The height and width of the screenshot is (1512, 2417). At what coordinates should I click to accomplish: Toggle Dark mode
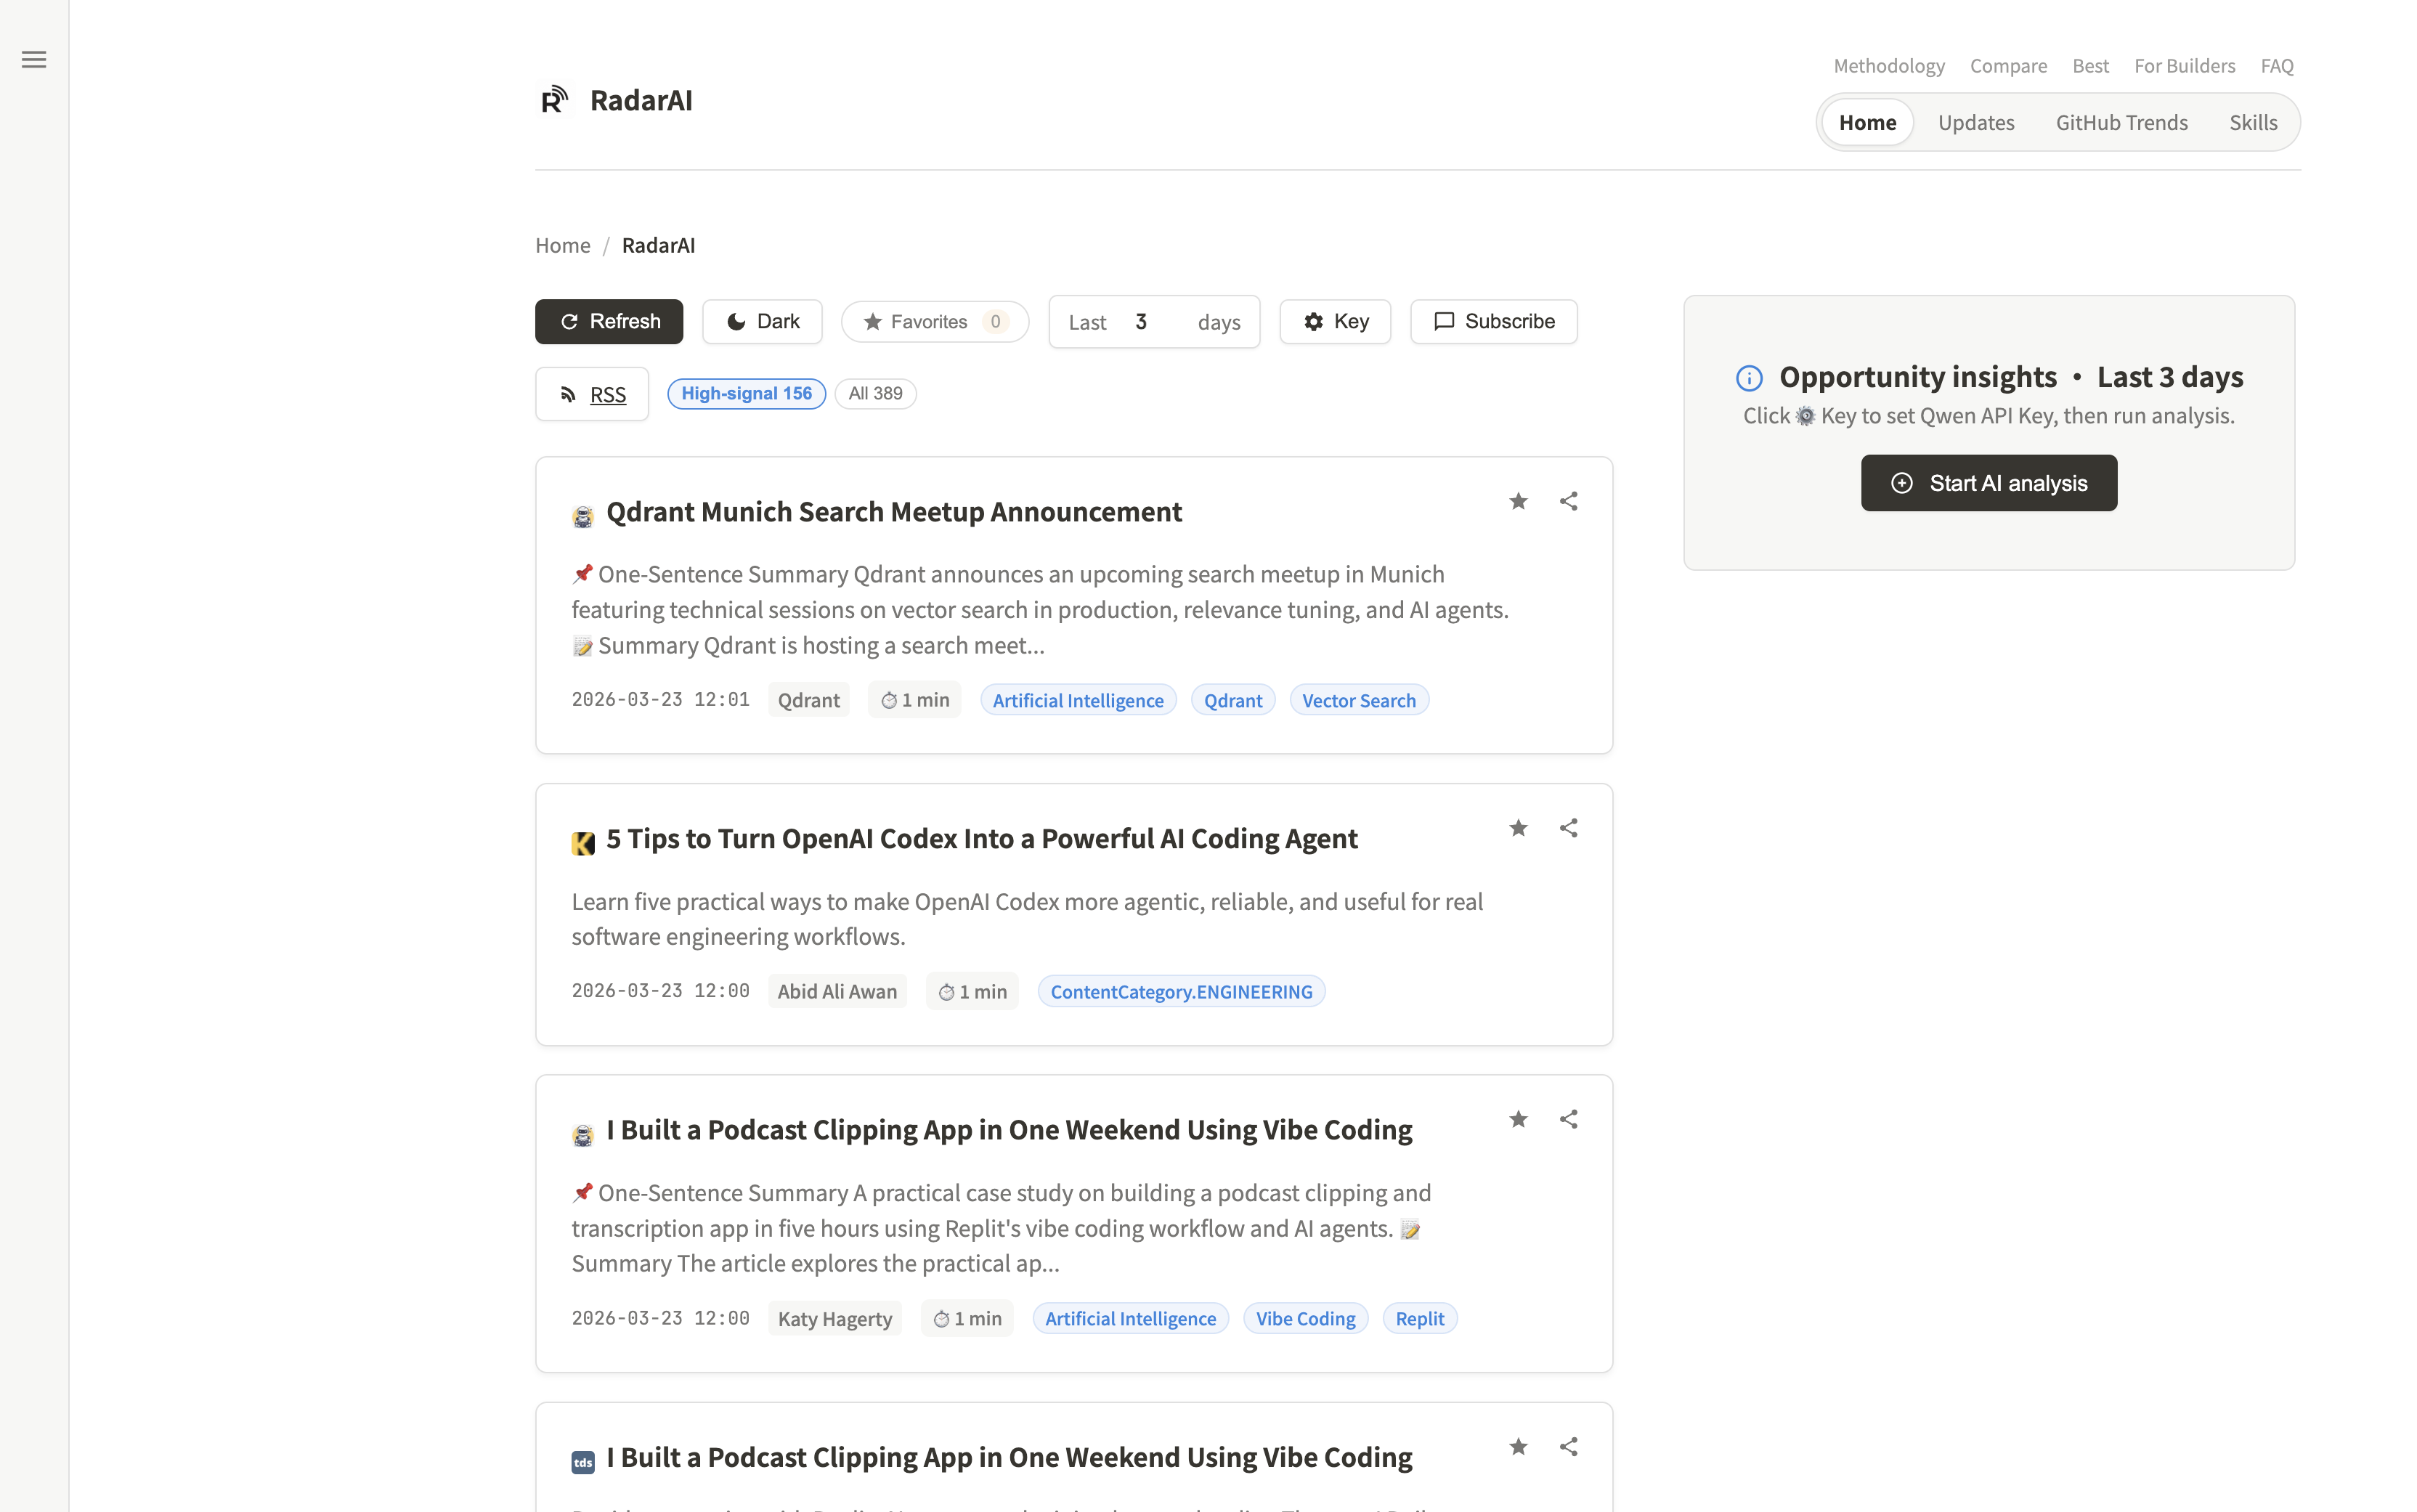[x=762, y=322]
